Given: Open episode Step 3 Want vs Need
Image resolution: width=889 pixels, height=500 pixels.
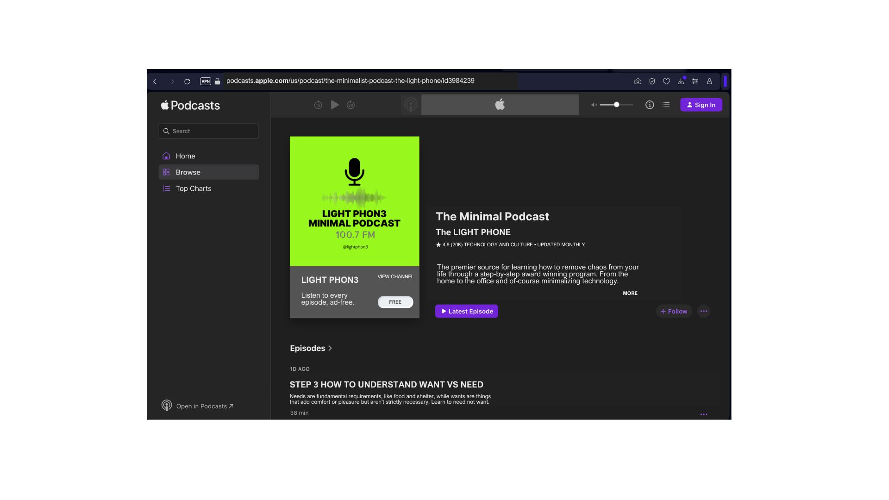Looking at the screenshot, I should 386,385.
